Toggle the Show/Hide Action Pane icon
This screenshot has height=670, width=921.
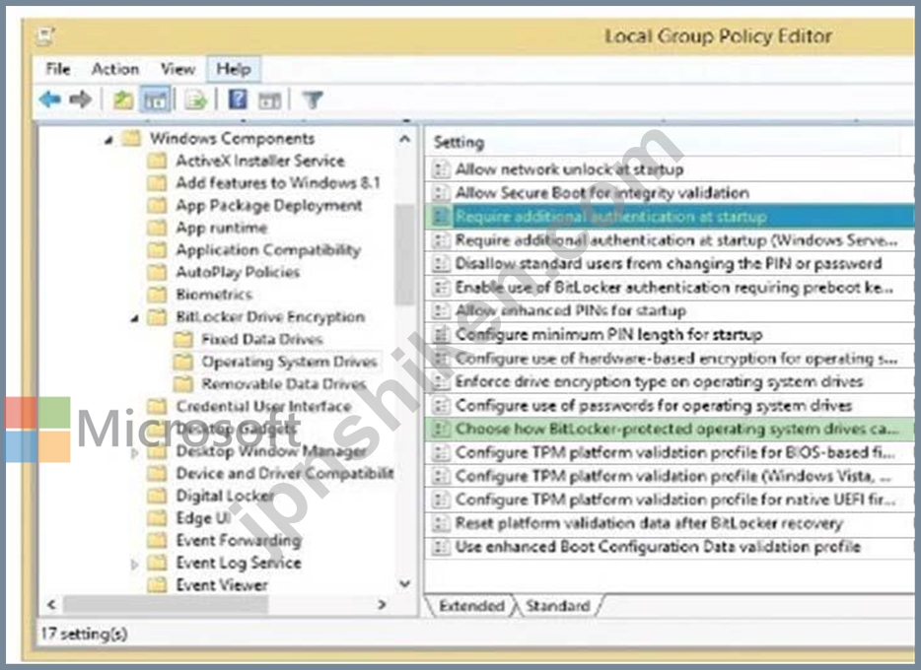coord(269,100)
